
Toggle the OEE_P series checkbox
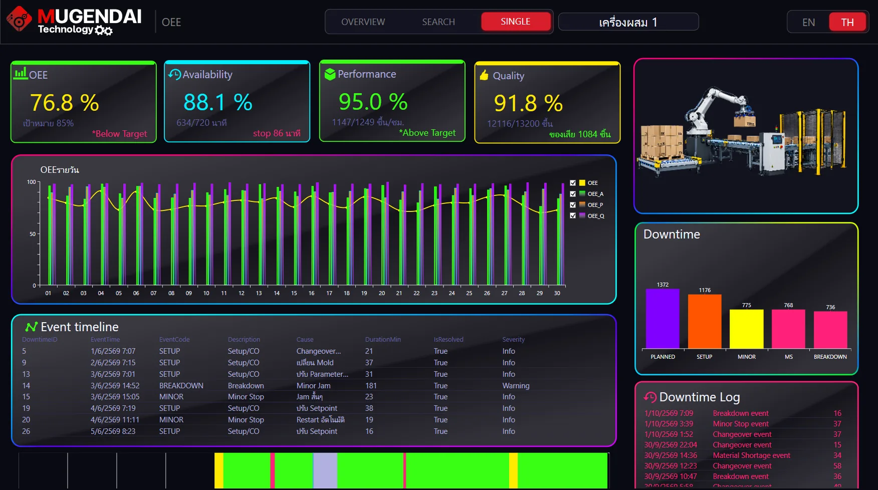tap(573, 205)
